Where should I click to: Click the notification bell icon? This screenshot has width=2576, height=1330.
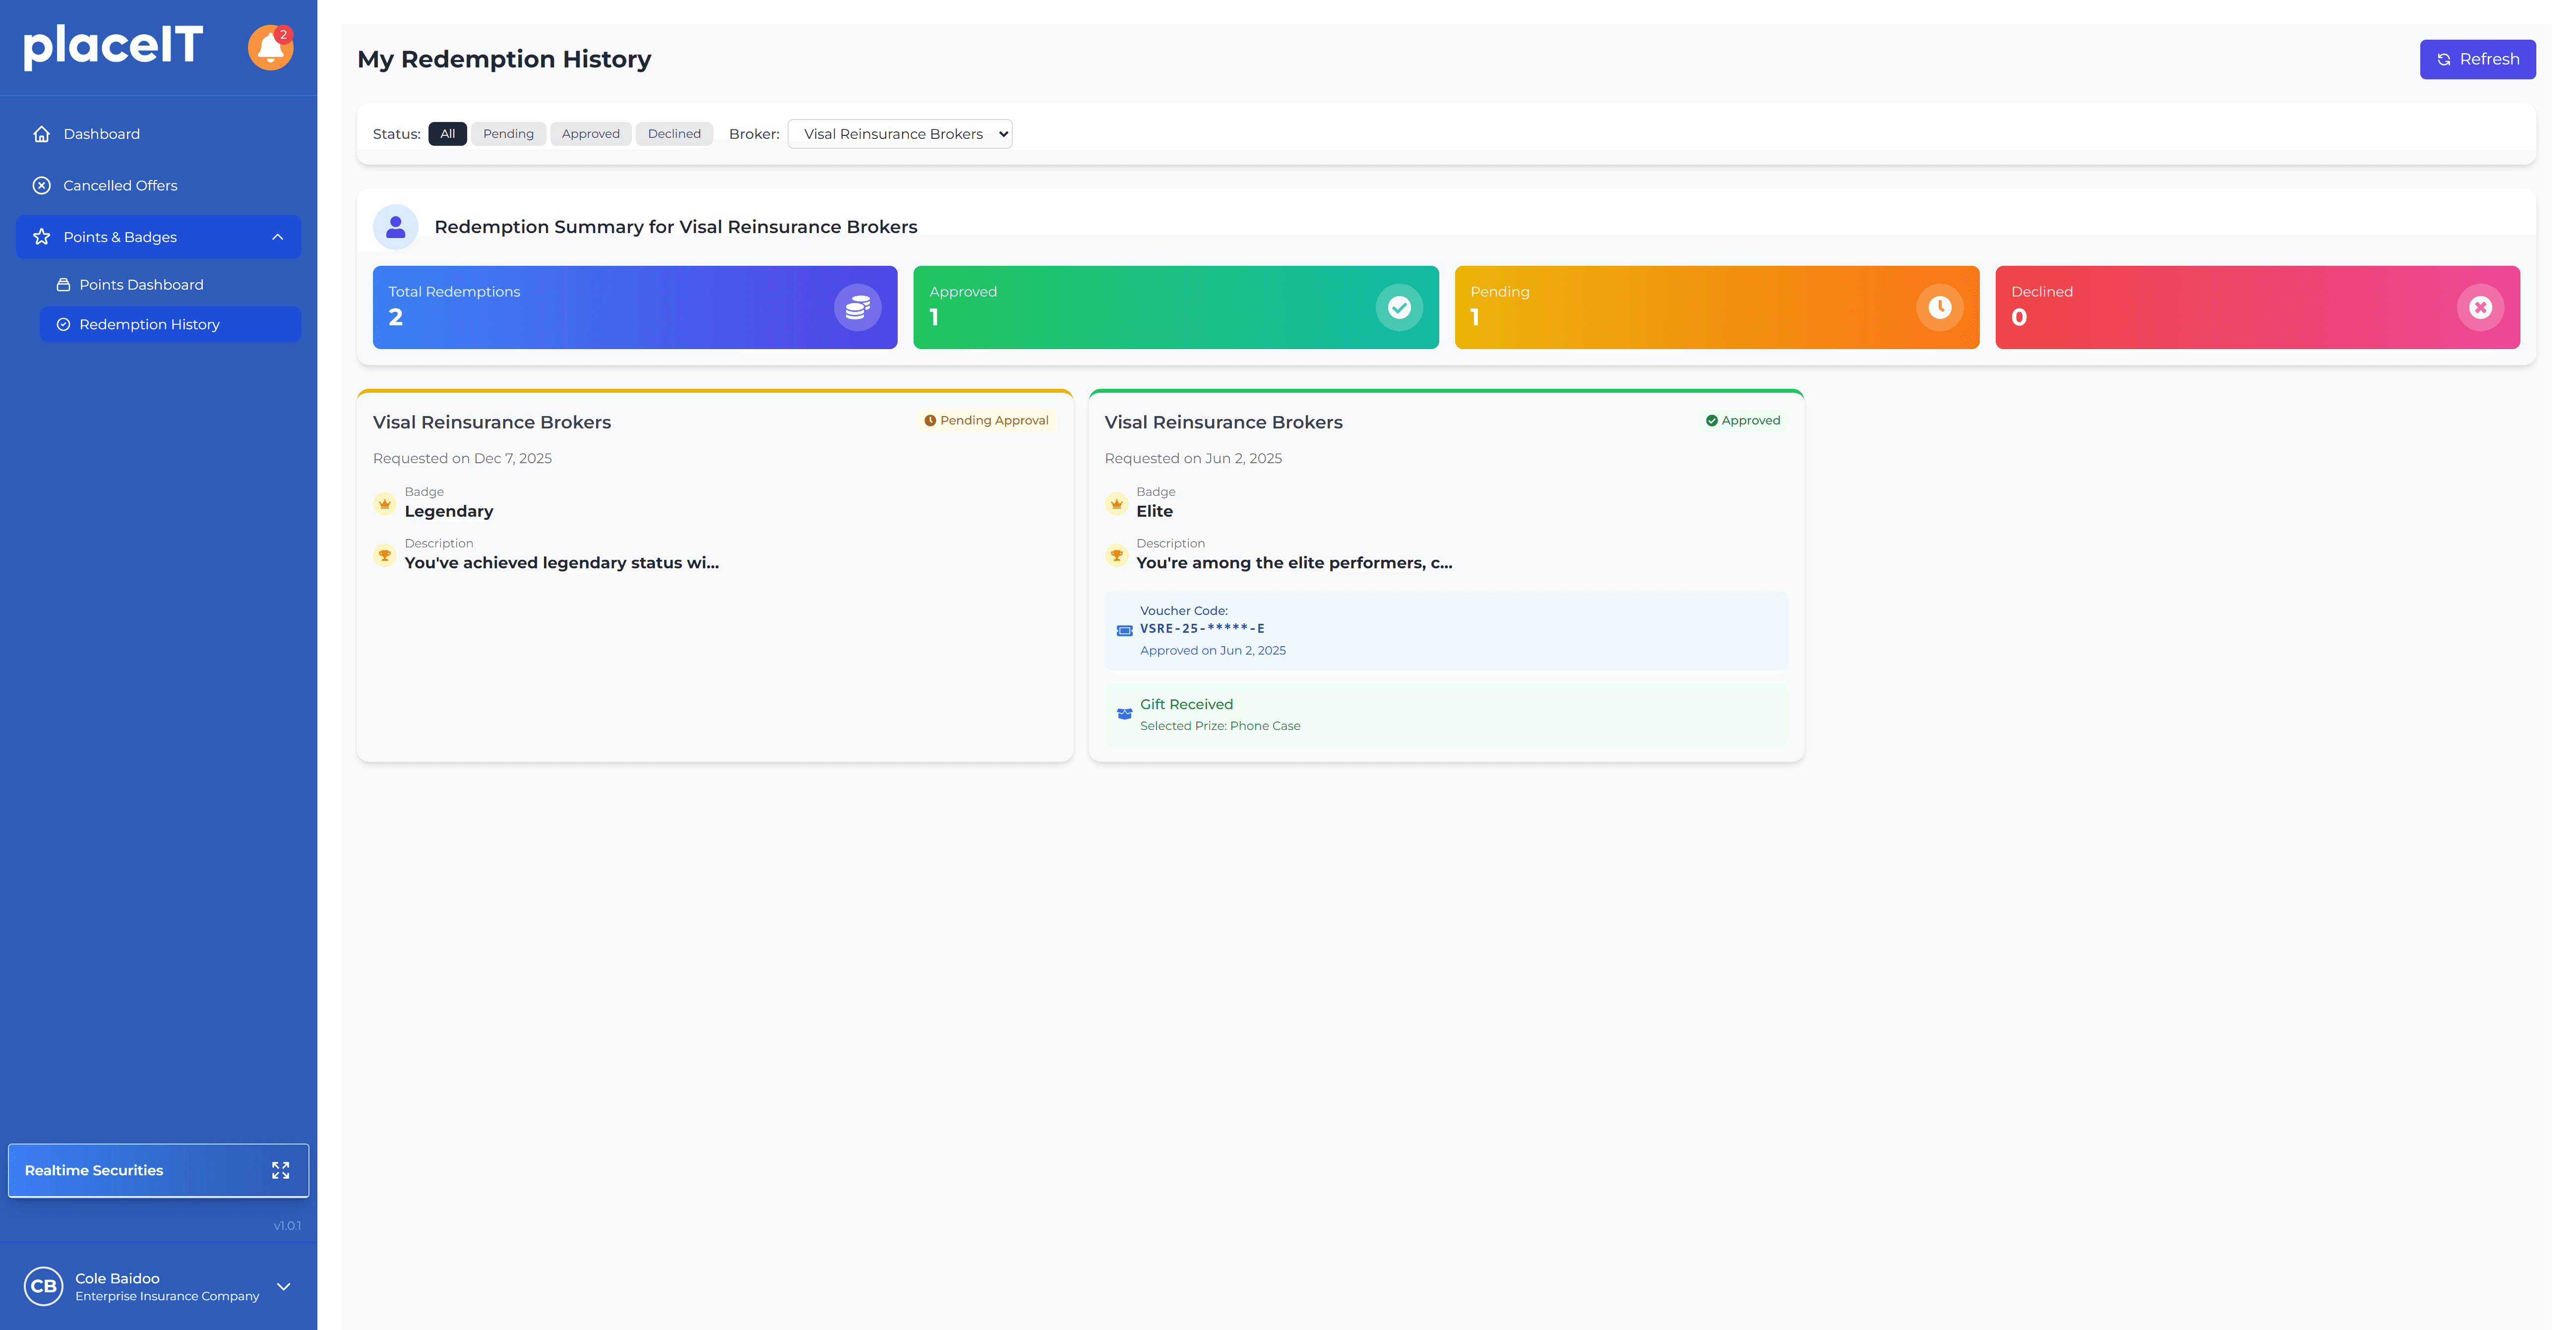click(270, 48)
